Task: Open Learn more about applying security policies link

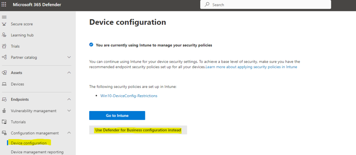Action: 251,67
